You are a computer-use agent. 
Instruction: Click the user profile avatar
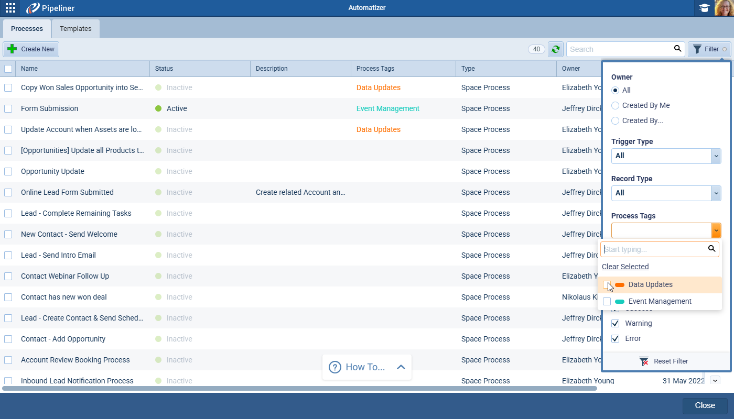click(724, 8)
